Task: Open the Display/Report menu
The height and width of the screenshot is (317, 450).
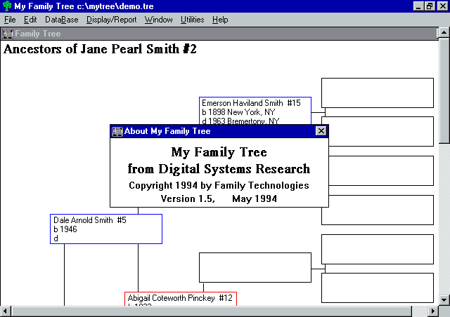Action: click(111, 20)
